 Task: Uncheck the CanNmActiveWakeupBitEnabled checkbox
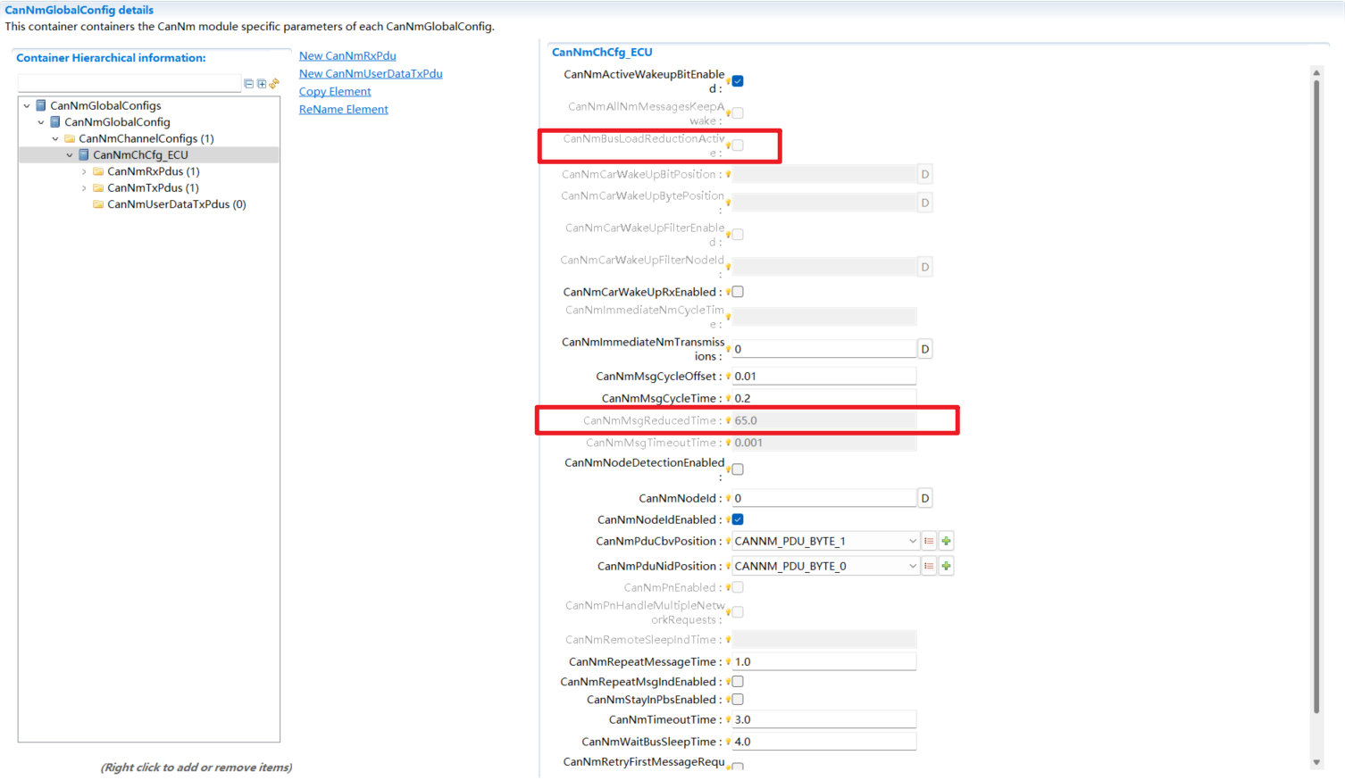(x=736, y=79)
